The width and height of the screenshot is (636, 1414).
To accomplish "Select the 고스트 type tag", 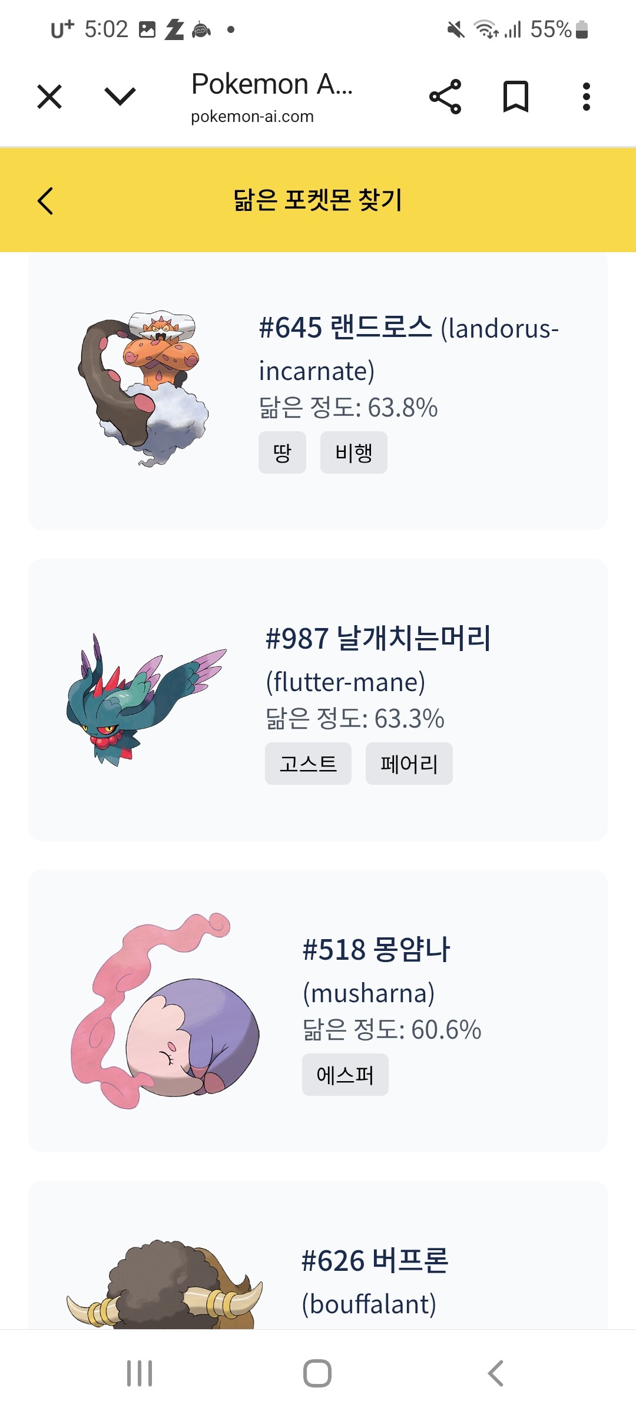I will coord(308,764).
